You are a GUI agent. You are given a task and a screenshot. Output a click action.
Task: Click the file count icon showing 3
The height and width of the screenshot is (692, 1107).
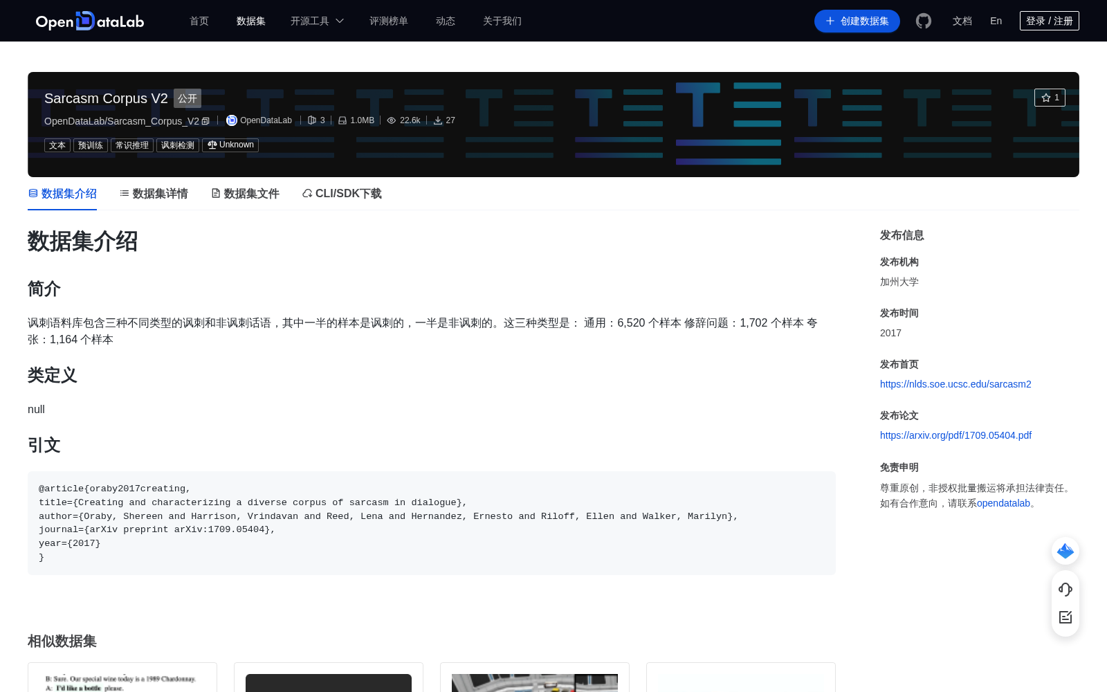312,120
